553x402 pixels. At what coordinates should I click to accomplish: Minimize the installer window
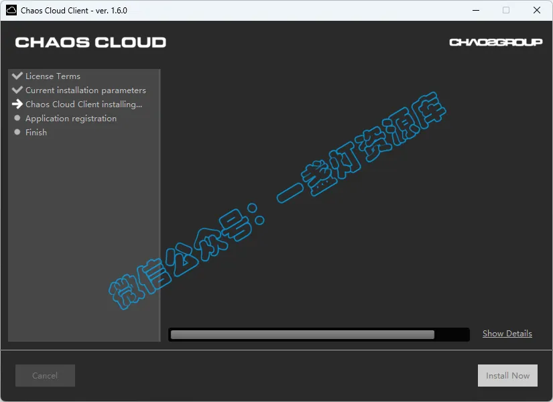476,10
